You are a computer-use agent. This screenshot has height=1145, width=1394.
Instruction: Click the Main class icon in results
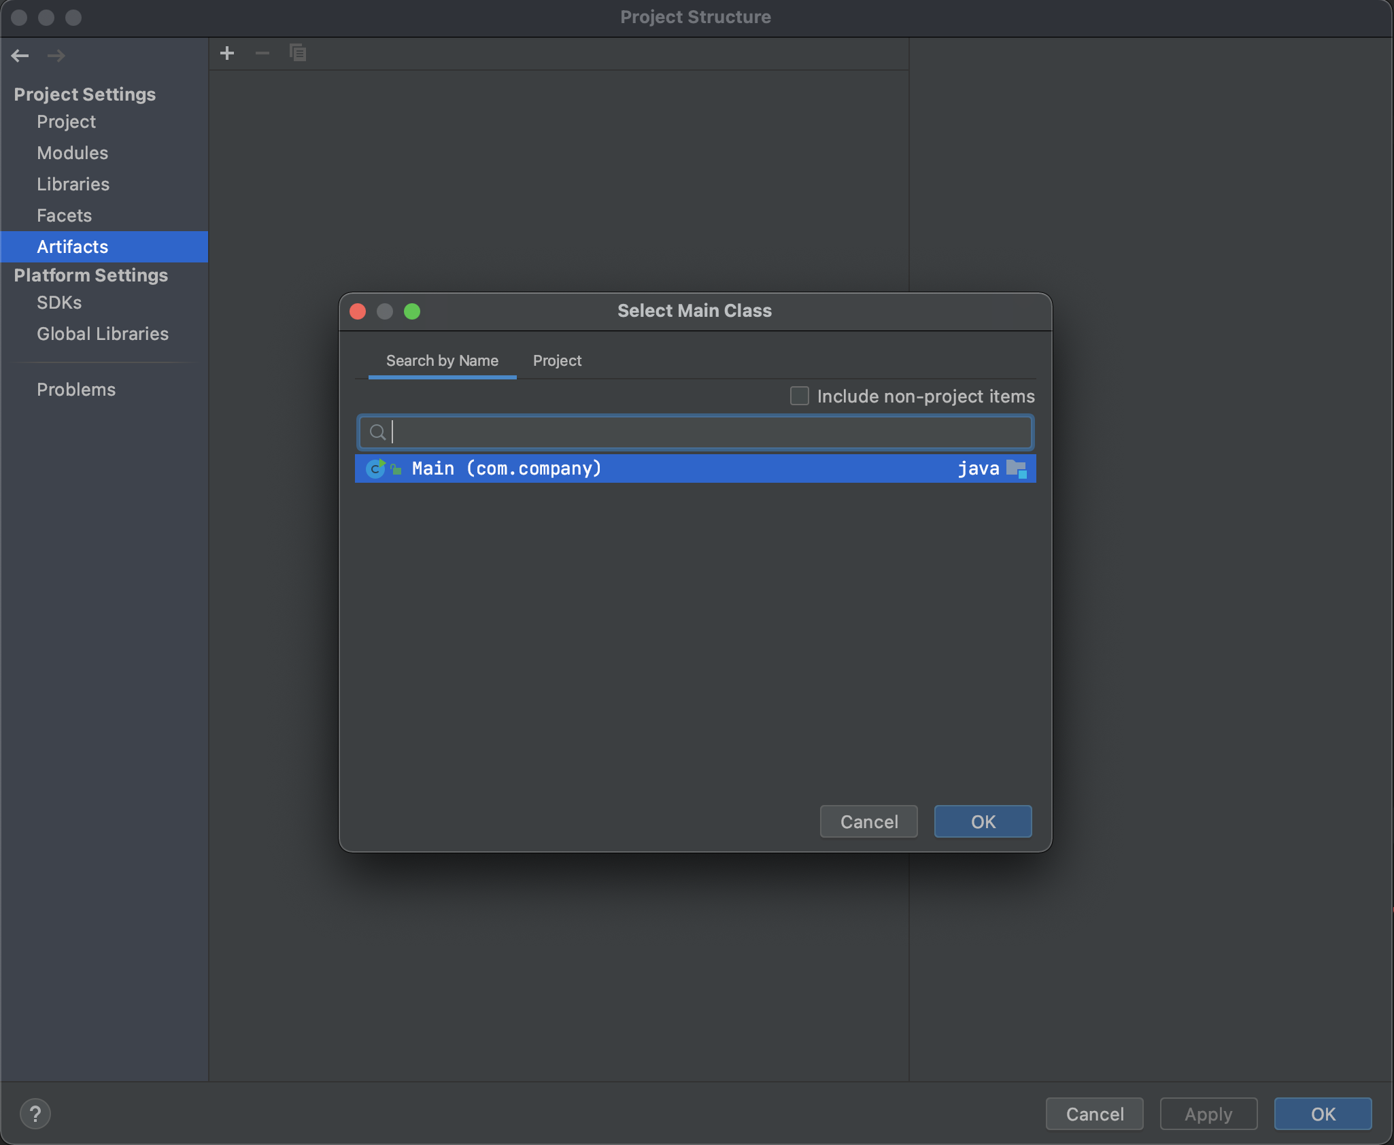point(375,468)
